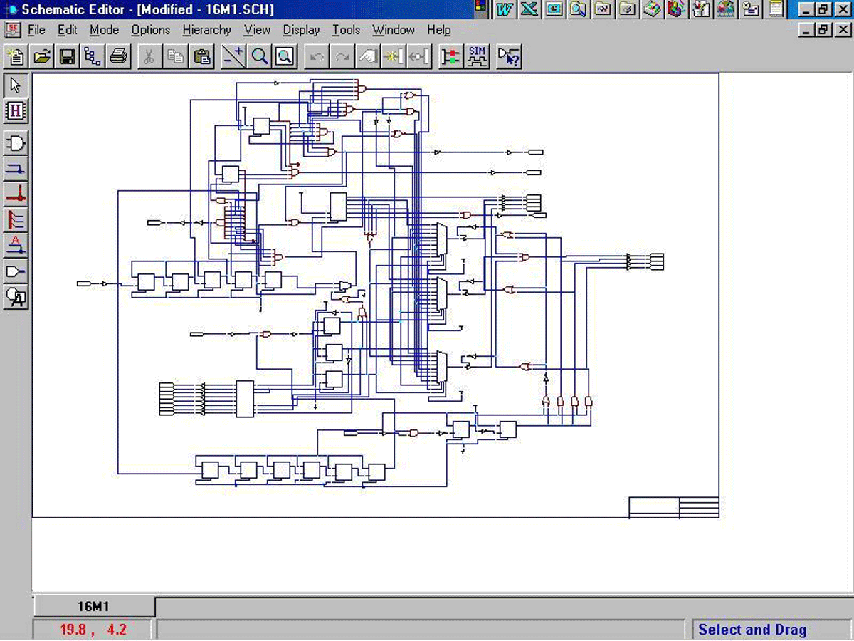Image resolution: width=854 pixels, height=641 pixels.
Task: Select the bus tap tool
Action: coord(16,219)
